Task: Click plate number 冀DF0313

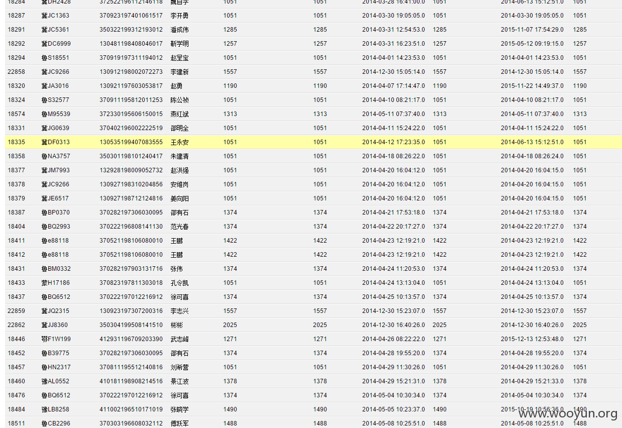Action: [x=56, y=142]
